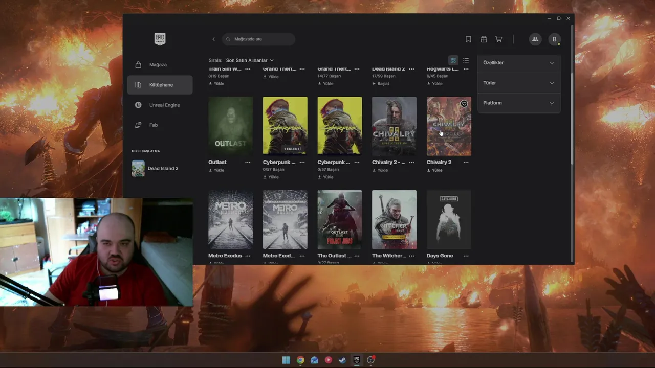Viewport: 655px width, 368px height.
Task: Open three-dots menu for Chivalry 2 Public Testing
Action: point(411,162)
